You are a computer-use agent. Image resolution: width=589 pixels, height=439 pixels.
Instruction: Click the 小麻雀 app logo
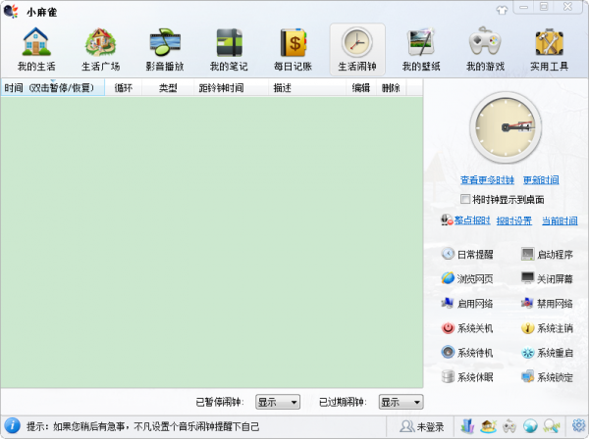click(11, 11)
